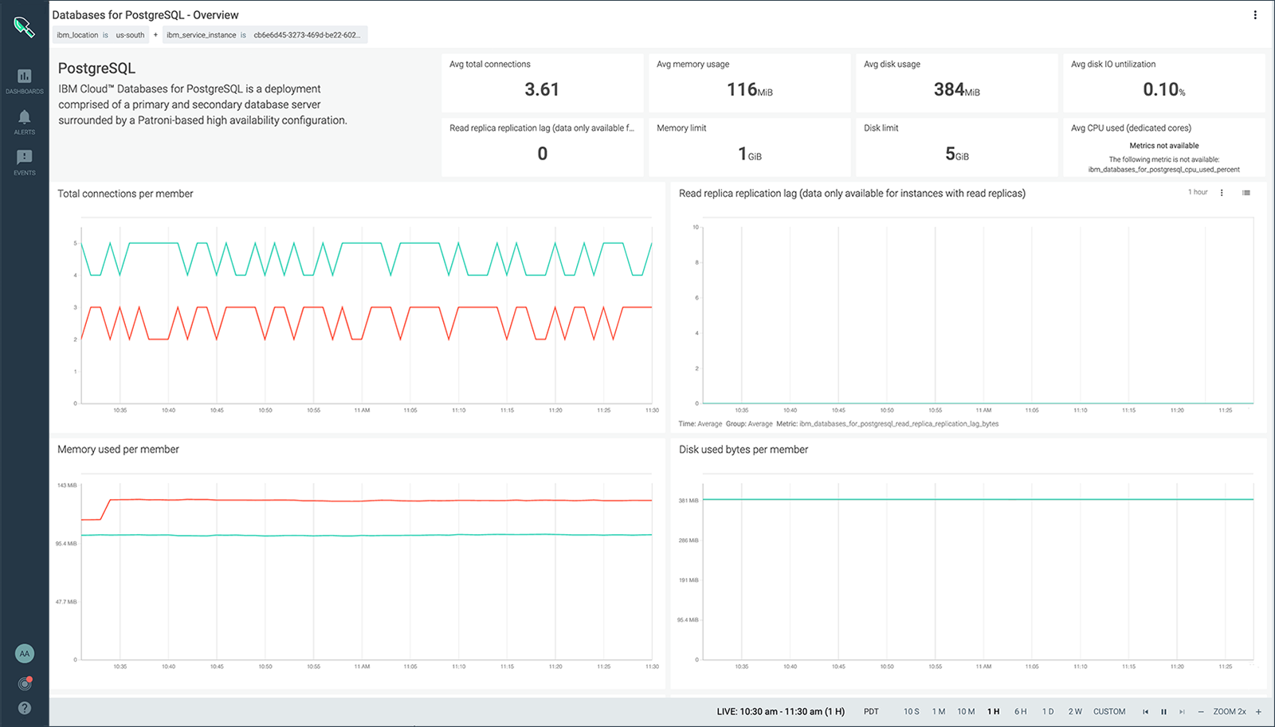Click the onboarding target icon in sidebar
Viewport: 1275px width, 727px height.
tap(25, 683)
